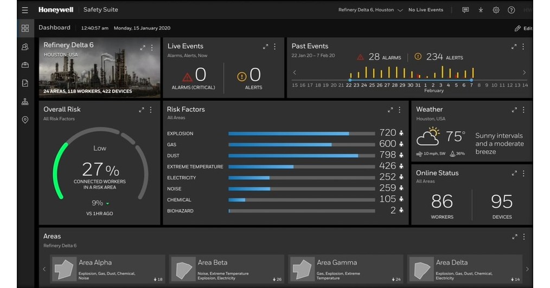Expand the Risk Factors panel
This screenshot has height=288, width=550.
click(390, 110)
